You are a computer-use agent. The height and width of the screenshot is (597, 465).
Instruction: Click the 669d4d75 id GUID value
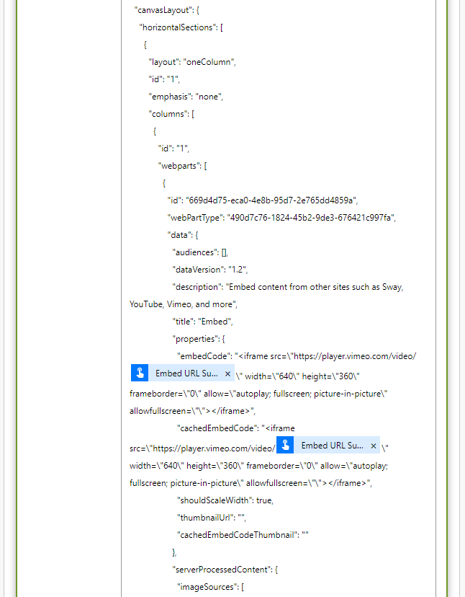coord(271,200)
